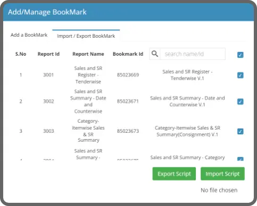This screenshot has width=257, height=206.
Task: Click Category-Itemwise Sales & SR Summary(Consignment) V.1
Action: pos(187,131)
